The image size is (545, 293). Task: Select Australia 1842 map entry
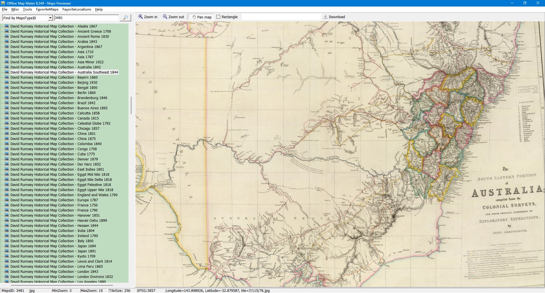(56, 67)
